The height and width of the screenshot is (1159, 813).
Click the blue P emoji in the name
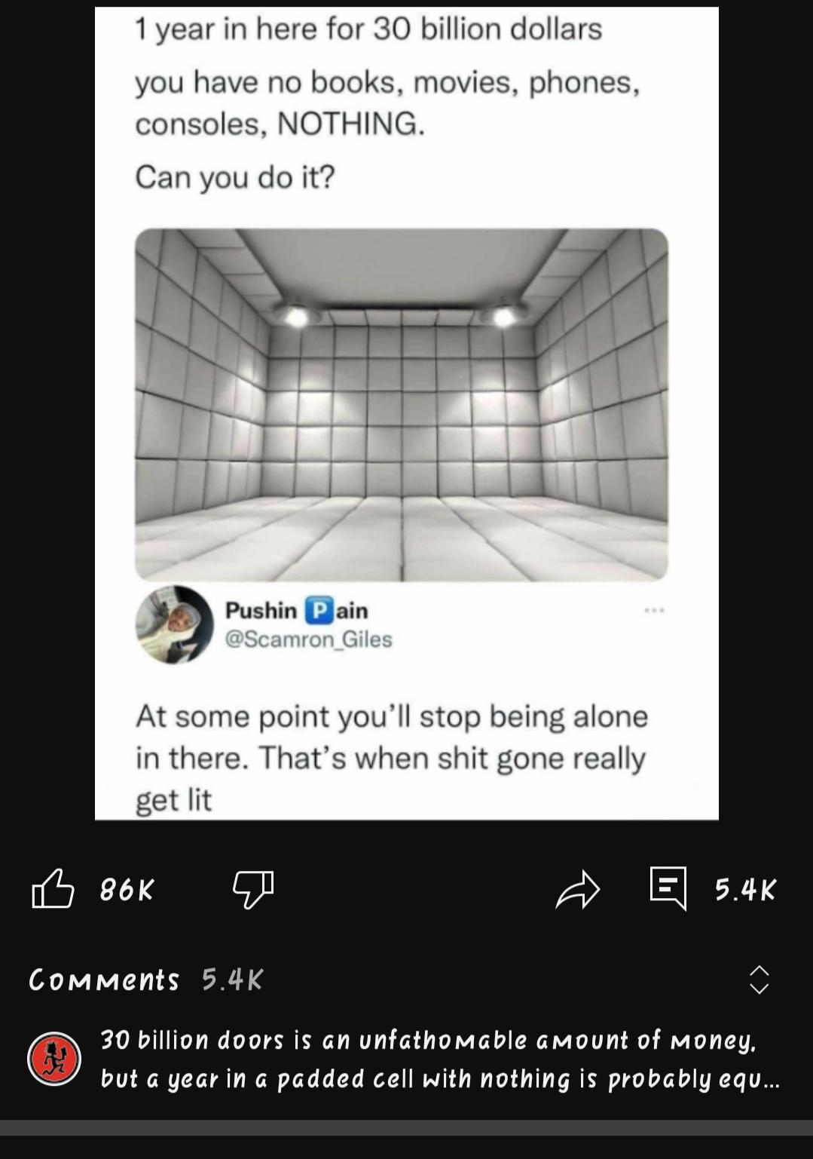pyautogui.click(x=319, y=610)
